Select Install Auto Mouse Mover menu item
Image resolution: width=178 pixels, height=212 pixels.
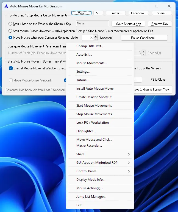point(100,89)
